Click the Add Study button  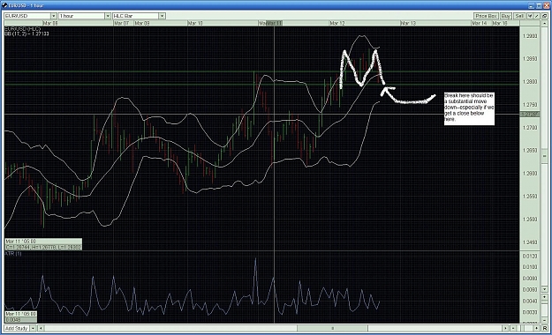pos(16,328)
